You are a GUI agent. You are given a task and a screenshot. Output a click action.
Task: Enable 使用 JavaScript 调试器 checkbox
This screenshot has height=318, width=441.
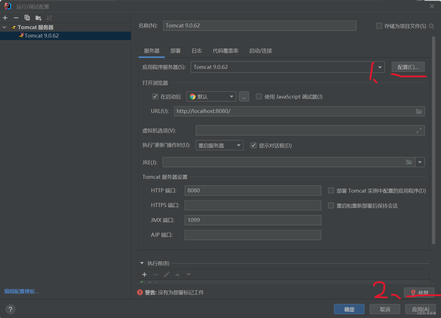pyautogui.click(x=259, y=97)
